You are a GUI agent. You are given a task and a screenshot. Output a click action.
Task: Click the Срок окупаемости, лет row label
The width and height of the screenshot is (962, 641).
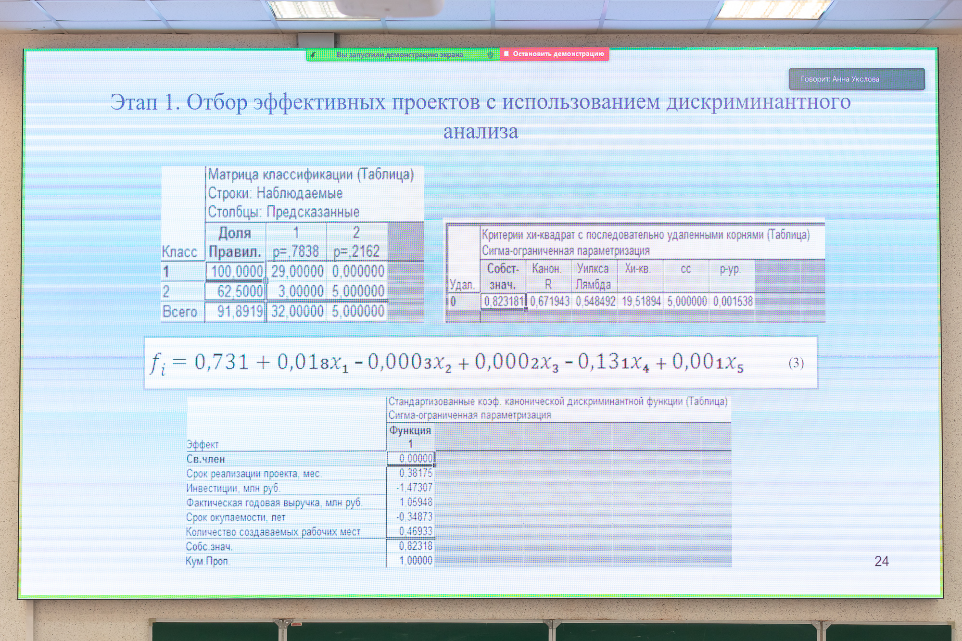[x=236, y=517]
